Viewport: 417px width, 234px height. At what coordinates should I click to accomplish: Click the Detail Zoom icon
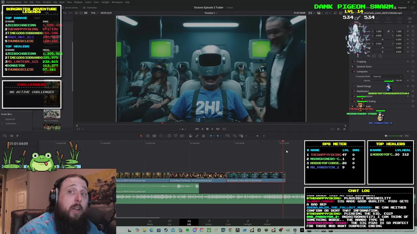coord(235,136)
